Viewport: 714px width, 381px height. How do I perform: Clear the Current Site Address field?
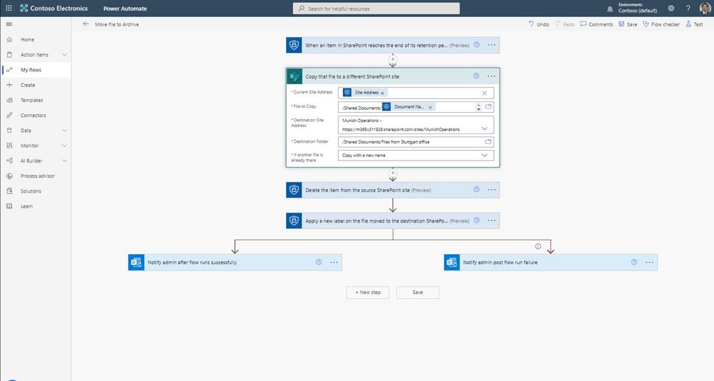[485, 93]
